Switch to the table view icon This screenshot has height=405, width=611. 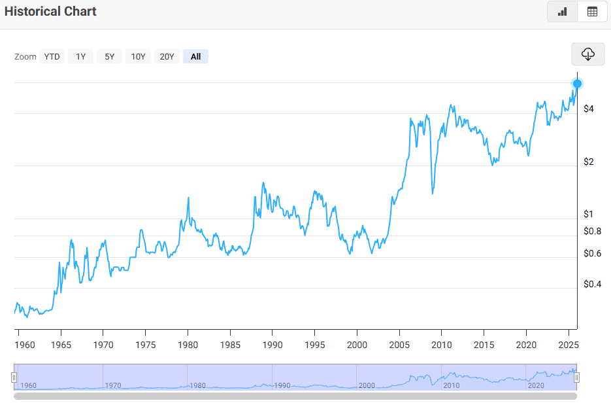591,12
